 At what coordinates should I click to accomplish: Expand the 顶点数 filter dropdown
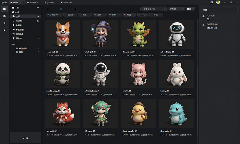click(70, 15)
